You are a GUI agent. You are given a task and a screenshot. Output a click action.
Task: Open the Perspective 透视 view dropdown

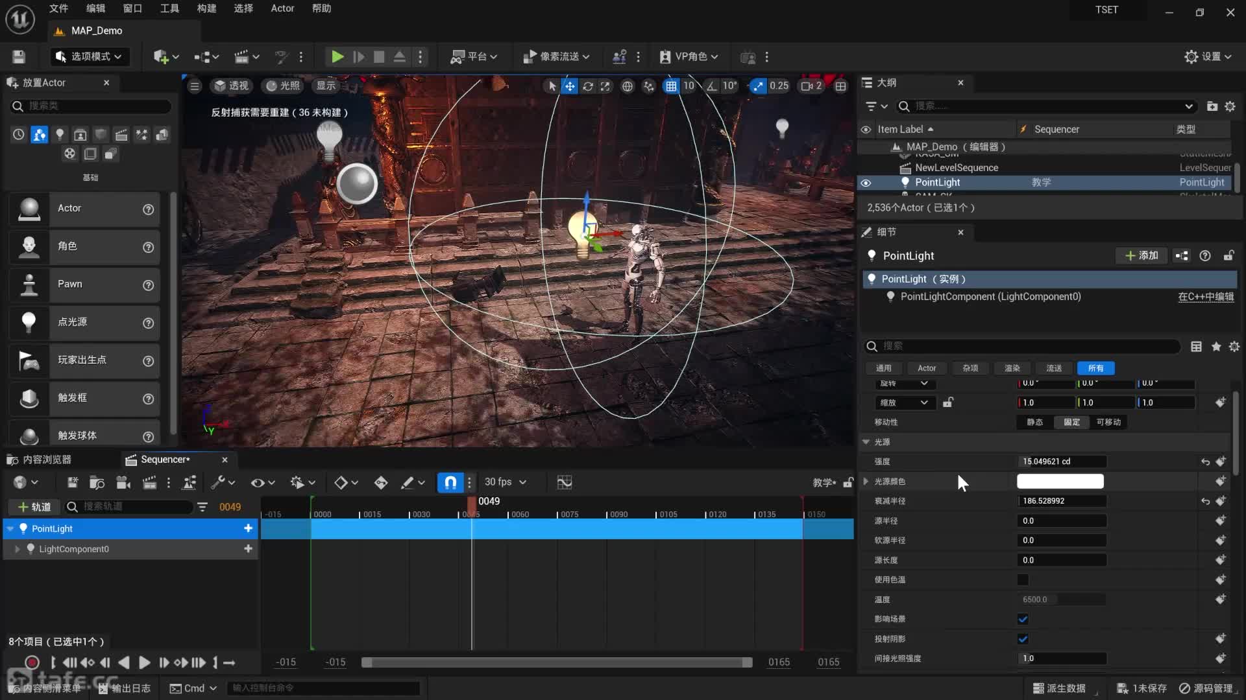tap(232, 86)
